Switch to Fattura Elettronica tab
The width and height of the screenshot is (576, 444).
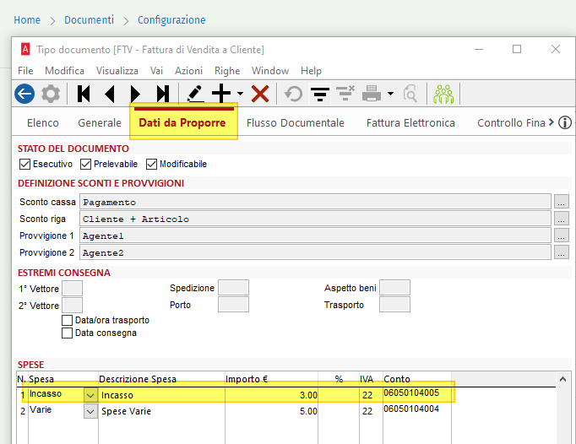(x=410, y=122)
